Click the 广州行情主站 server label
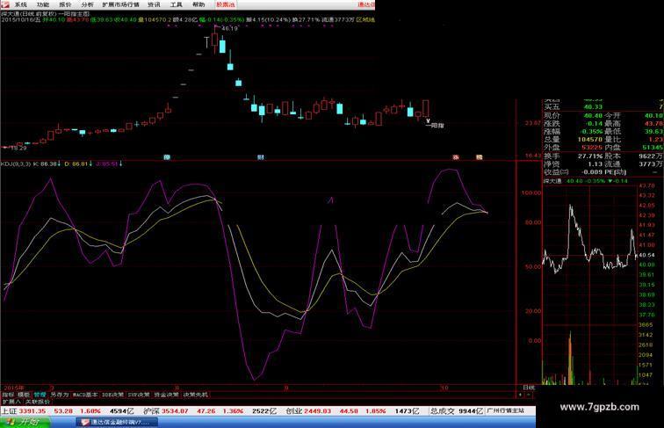664x428 pixels. (x=506, y=410)
